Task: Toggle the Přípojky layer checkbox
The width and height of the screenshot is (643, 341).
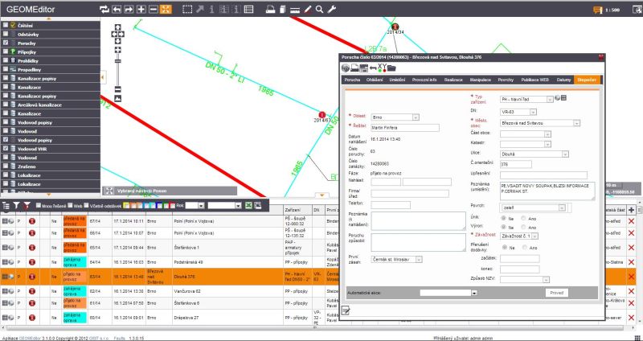Action: click(x=6, y=51)
